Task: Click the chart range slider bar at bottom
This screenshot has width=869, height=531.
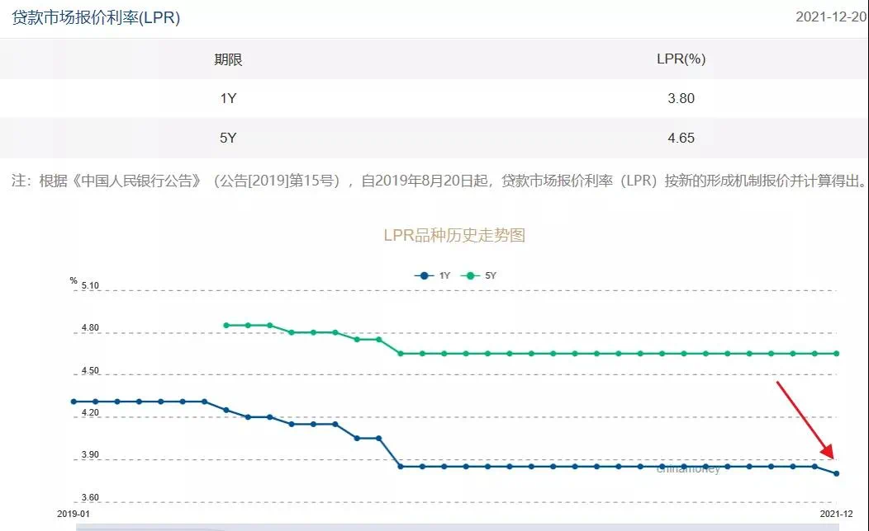Action: click(x=458, y=527)
